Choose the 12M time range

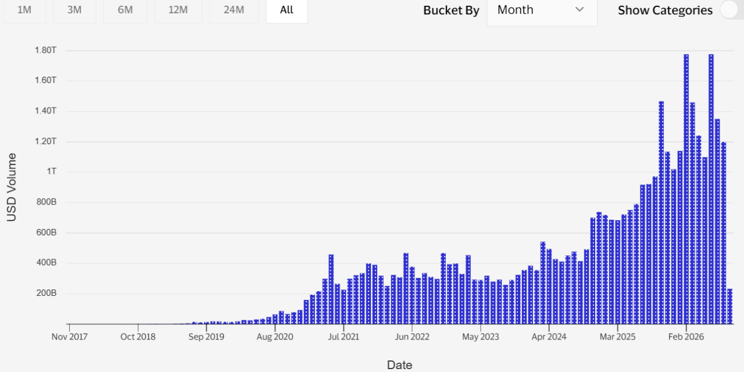pyautogui.click(x=178, y=10)
